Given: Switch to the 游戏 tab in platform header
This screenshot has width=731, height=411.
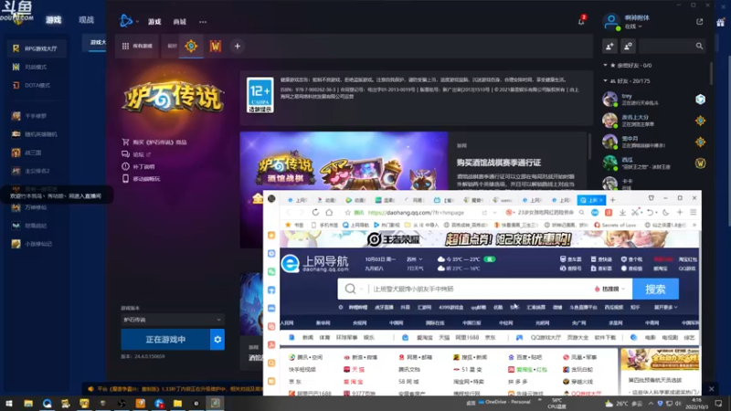Looking at the screenshot, I should [x=53, y=20].
